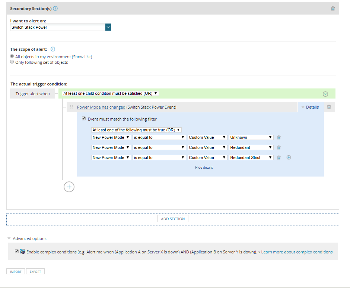This screenshot has height=290, width=350.
Task: Open Learn more about complex conditions link
Action: click(297, 252)
